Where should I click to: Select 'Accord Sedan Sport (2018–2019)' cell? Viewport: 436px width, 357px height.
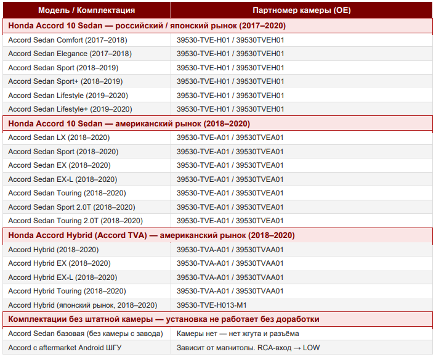86,68
